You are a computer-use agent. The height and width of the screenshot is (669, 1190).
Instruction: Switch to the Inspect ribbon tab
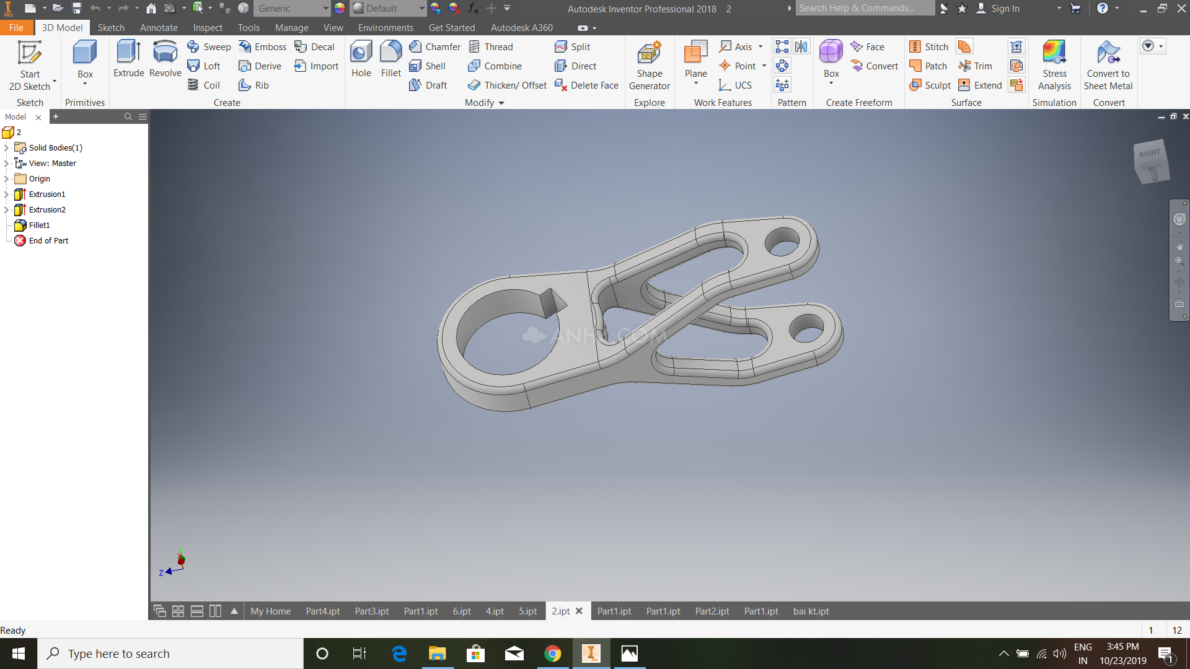(x=208, y=28)
